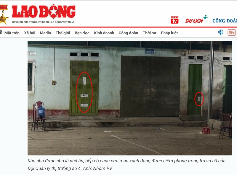Screen dimensions: 237x175
Task: Open the Mặt trận menu item
Action: point(12,33)
